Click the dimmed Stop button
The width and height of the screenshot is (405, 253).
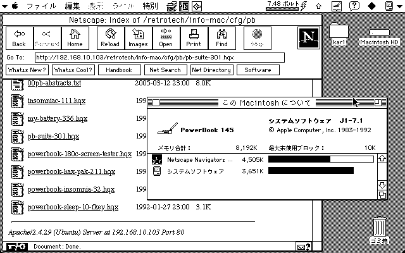(258, 38)
